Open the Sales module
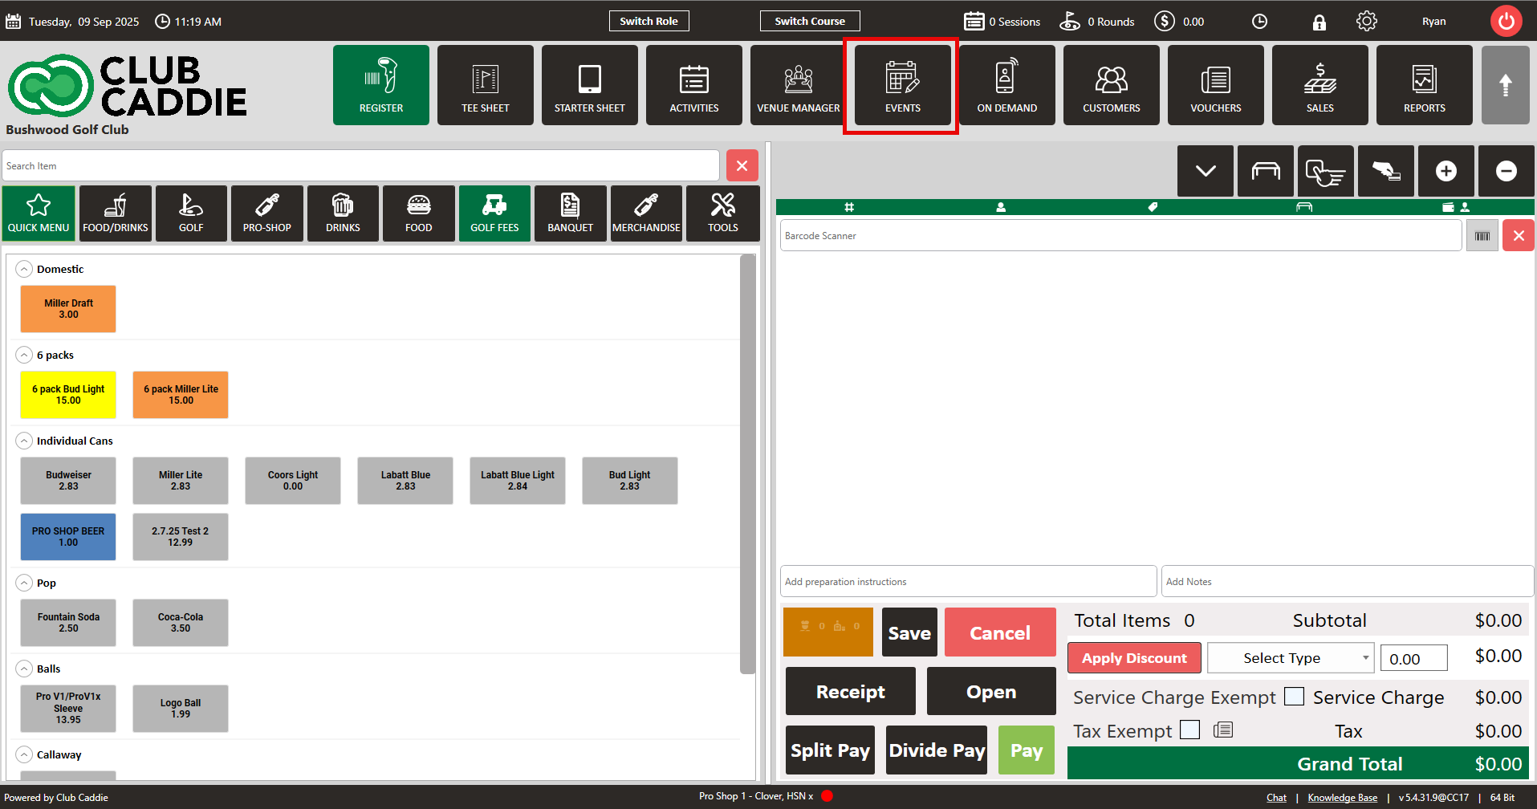The height and width of the screenshot is (809, 1537). click(1320, 85)
